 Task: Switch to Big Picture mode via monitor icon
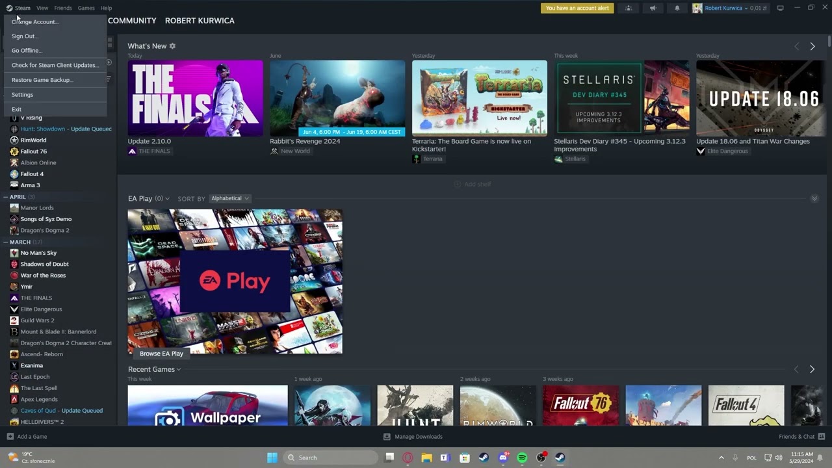point(781,8)
